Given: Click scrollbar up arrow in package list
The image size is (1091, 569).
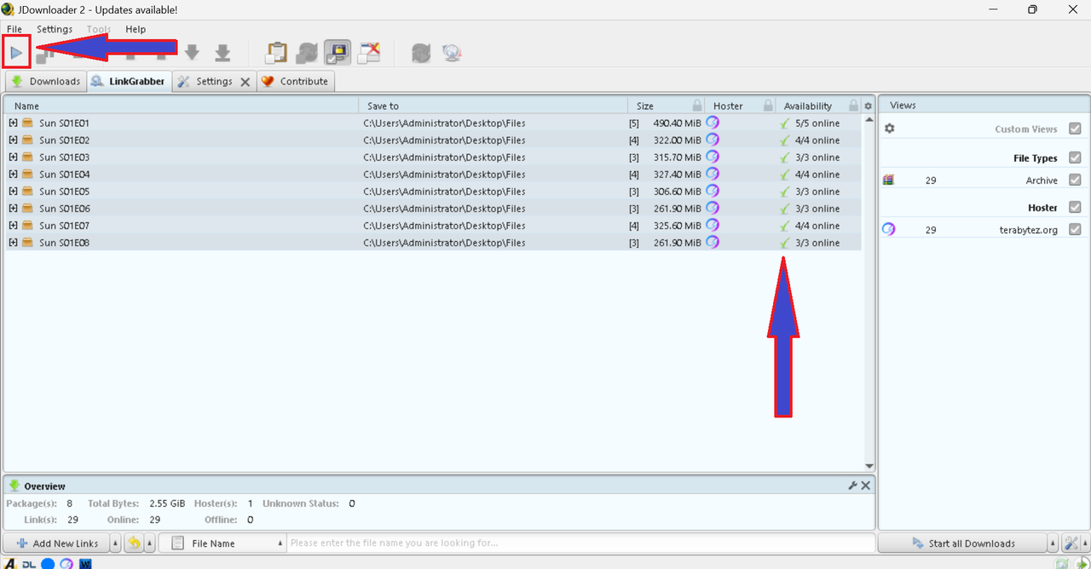Looking at the screenshot, I should [x=869, y=119].
